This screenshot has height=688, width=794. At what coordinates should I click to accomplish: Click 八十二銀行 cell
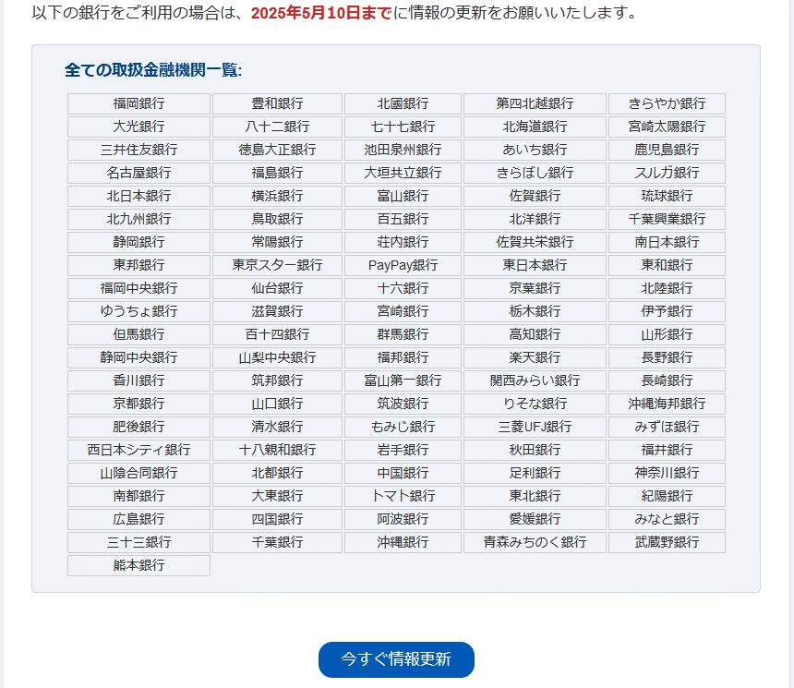coord(277,127)
